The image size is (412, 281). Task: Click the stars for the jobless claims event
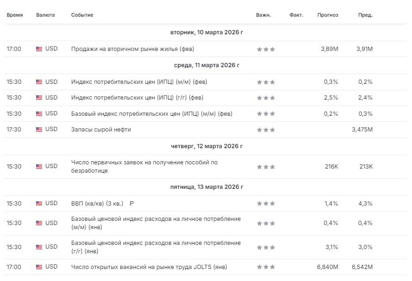[266, 167]
